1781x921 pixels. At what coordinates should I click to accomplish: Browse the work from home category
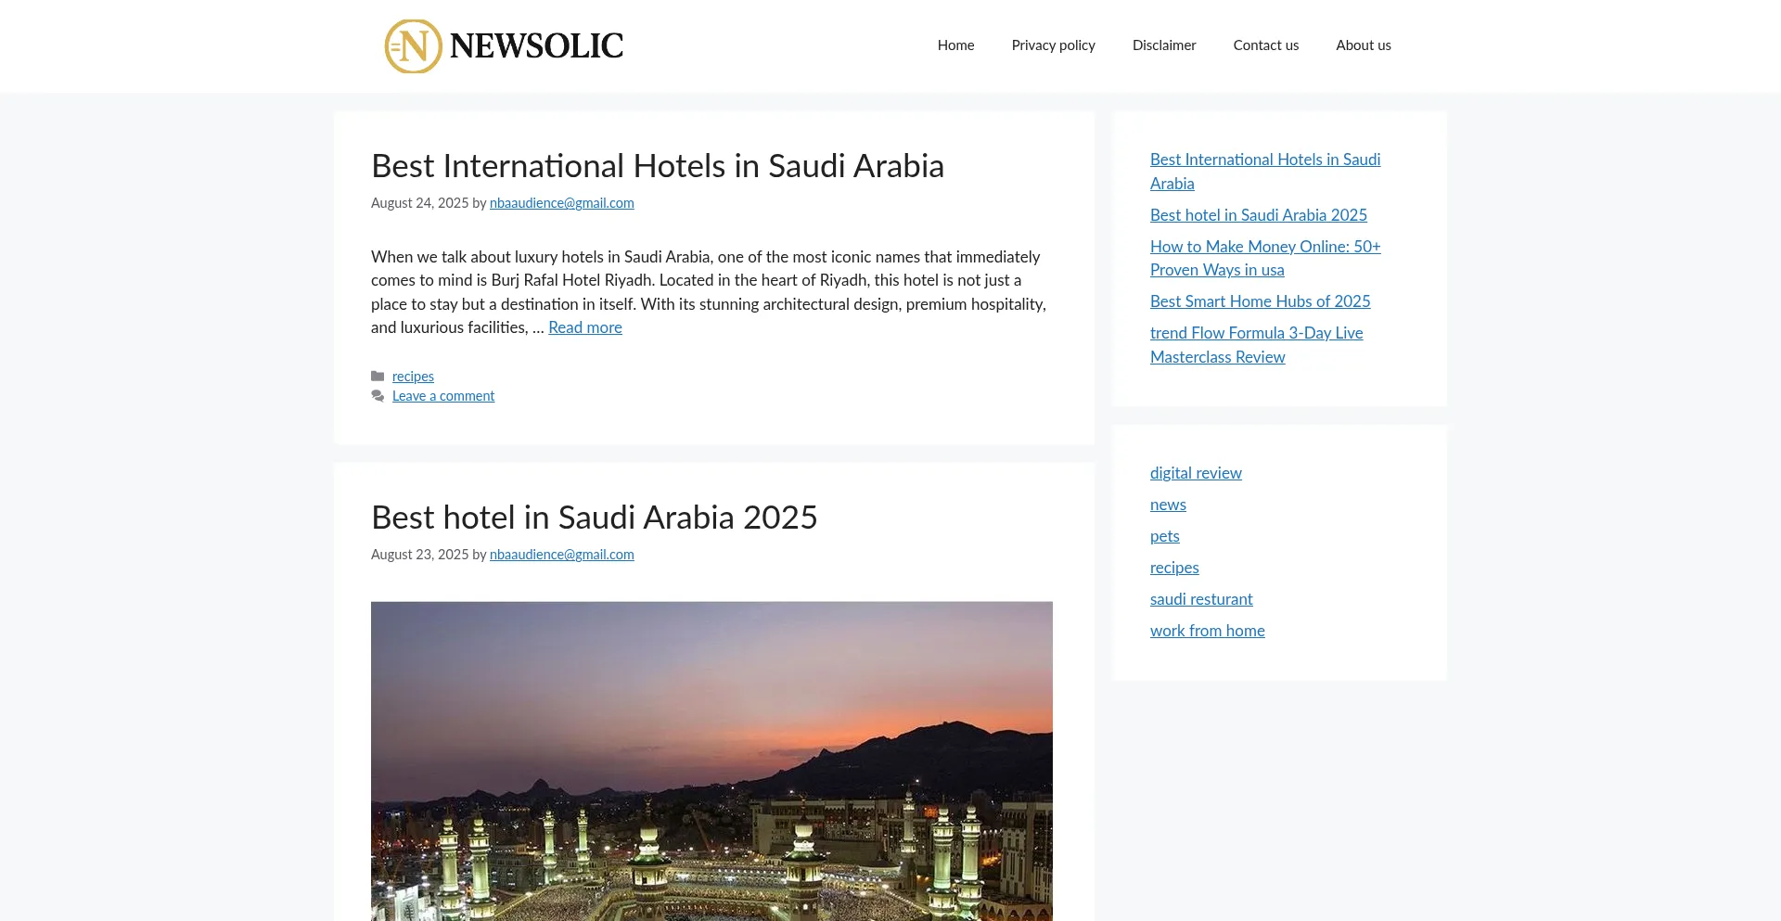click(1207, 631)
